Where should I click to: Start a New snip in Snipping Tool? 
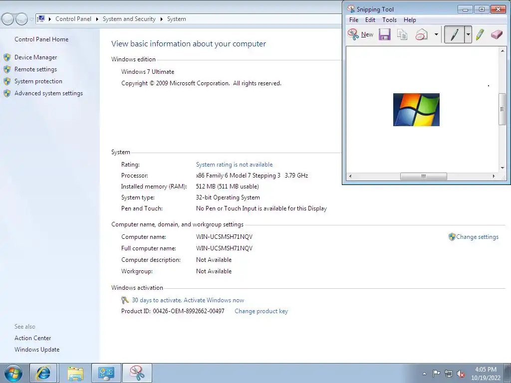tap(360, 34)
